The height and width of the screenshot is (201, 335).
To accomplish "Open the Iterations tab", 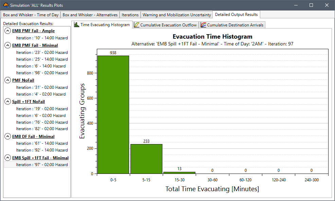I will coord(130,15).
